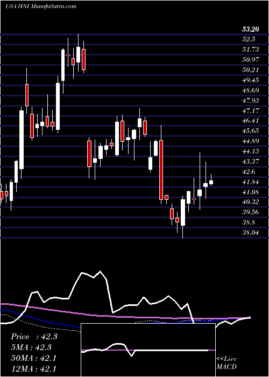The width and height of the screenshot is (269, 377).
Task: Click the last white candlestick on the right
Action: (x=211, y=182)
